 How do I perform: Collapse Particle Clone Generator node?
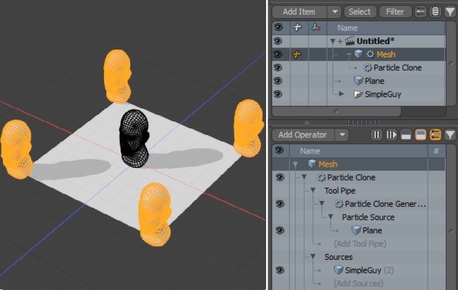[322, 204]
